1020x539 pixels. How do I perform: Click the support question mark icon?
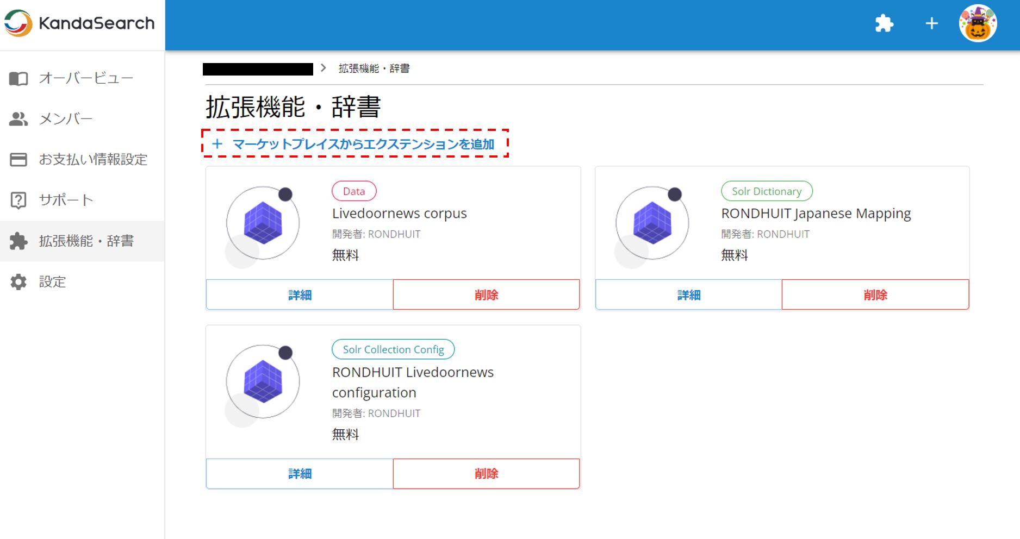pos(18,200)
